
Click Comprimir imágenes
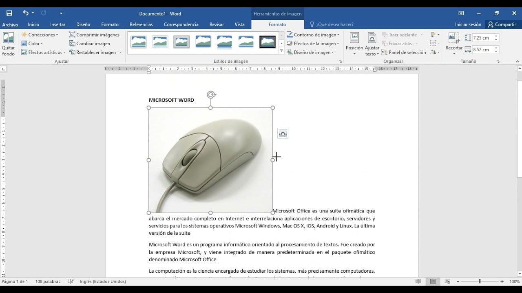click(94, 35)
